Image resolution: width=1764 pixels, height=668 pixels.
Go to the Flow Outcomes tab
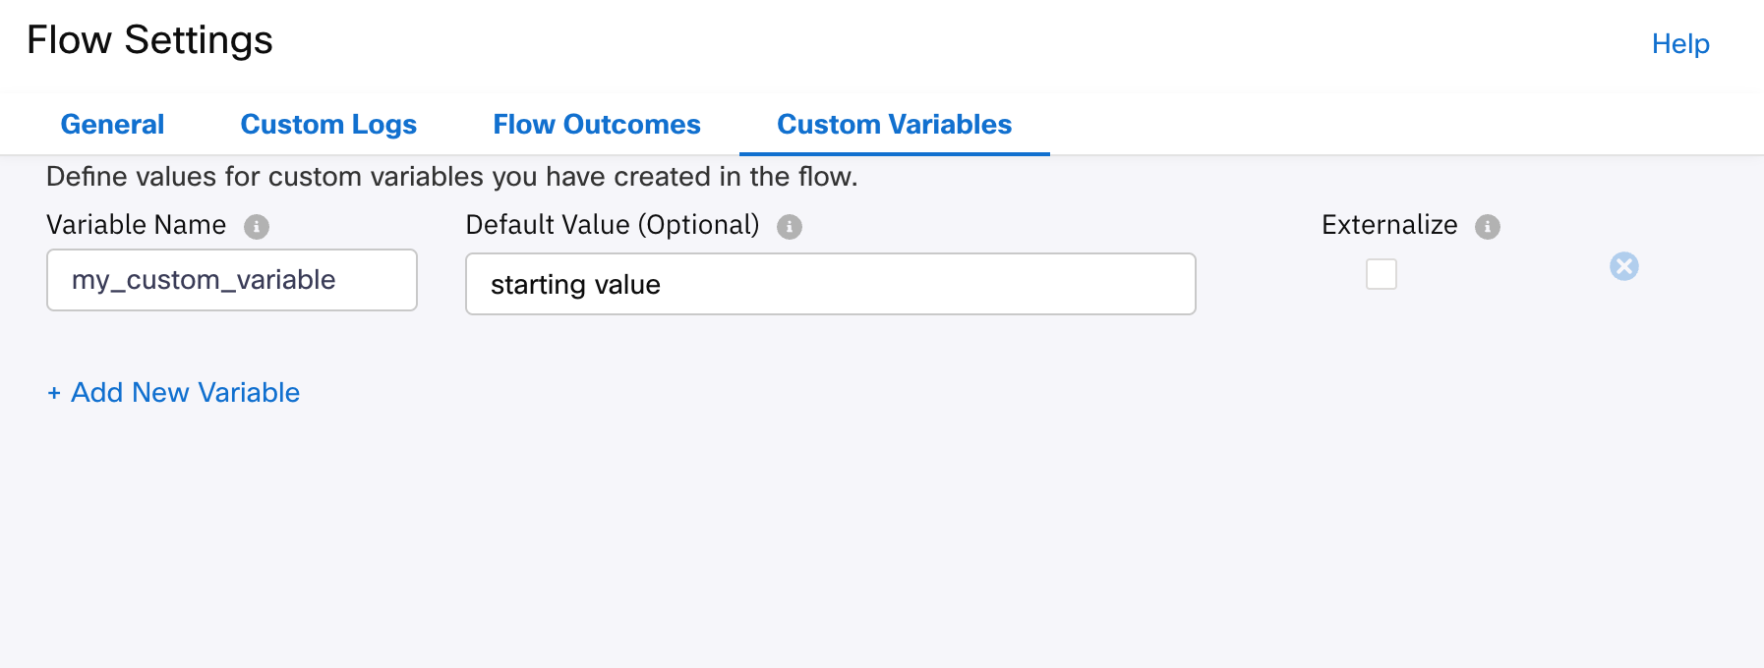[x=596, y=125]
